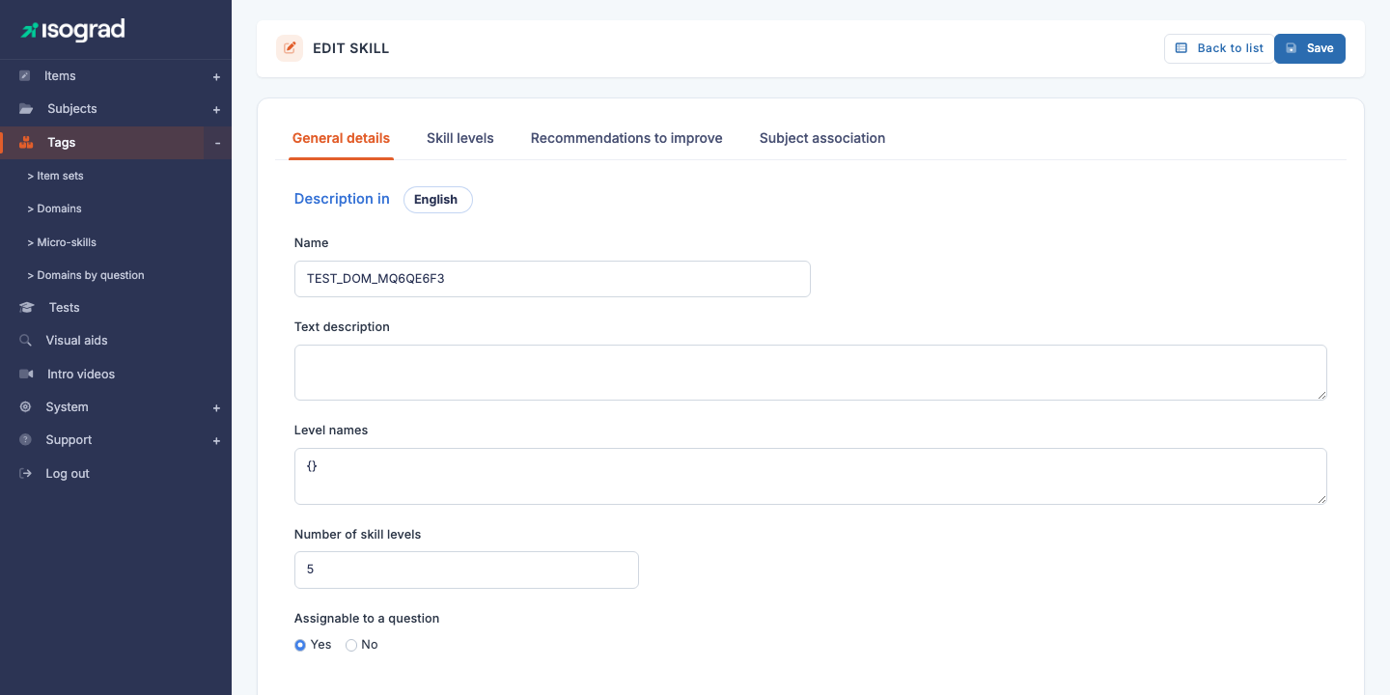Click the Support question mark icon

click(25, 440)
